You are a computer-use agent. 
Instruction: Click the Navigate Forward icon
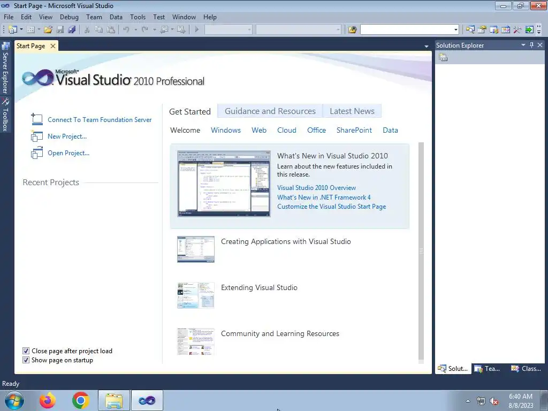point(181,30)
